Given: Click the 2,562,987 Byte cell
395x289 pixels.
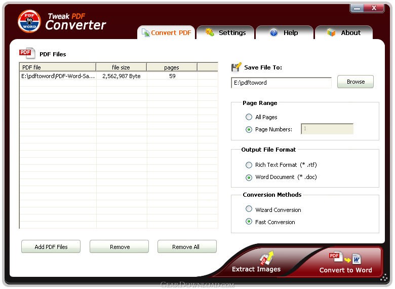Looking at the screenshot, I should [122, 76].
